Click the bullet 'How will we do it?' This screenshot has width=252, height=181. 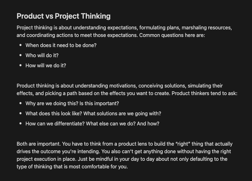point(46,65)
